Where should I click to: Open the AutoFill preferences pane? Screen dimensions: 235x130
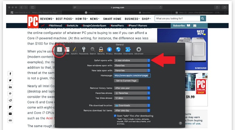74,51
